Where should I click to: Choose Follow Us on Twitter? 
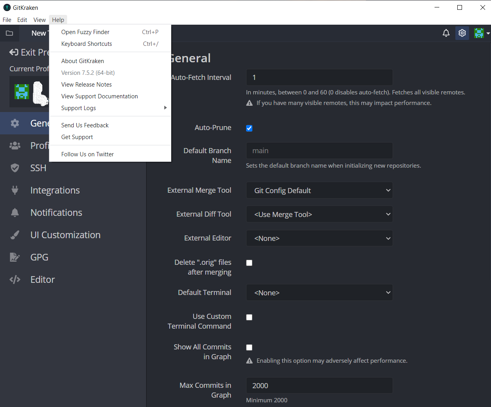click(110, 154)
